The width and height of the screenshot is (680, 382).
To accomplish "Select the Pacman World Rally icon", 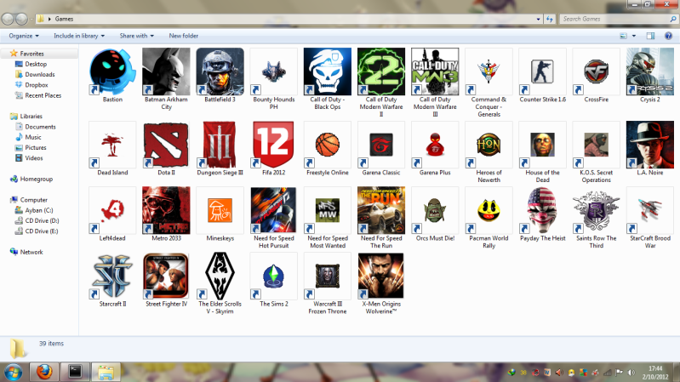I will click(489, 211).
